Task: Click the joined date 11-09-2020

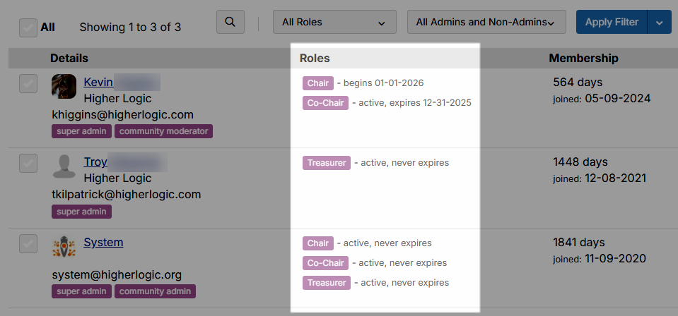Action: coord(615,259)
